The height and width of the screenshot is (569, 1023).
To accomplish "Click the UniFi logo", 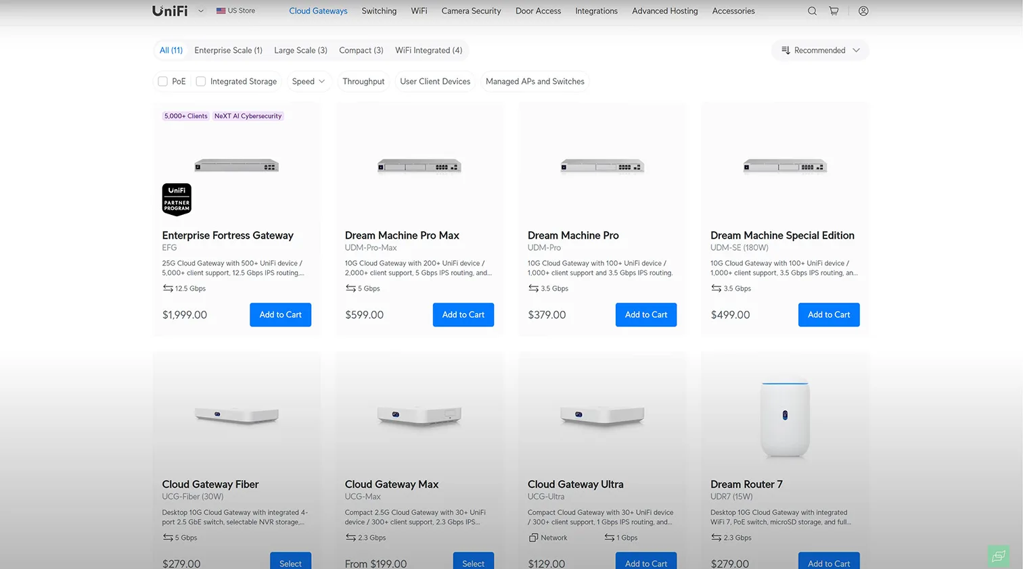I will 170,11.
